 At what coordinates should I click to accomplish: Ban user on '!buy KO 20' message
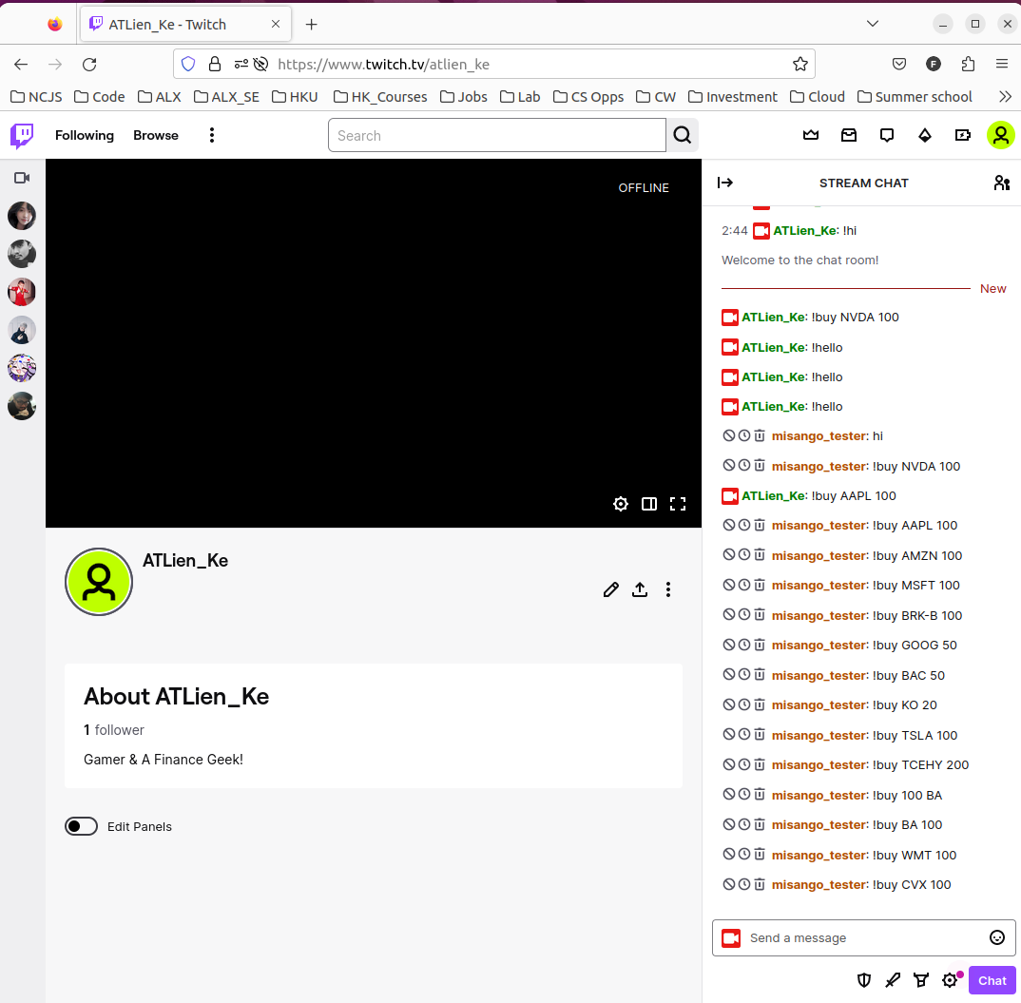(729, 704)
